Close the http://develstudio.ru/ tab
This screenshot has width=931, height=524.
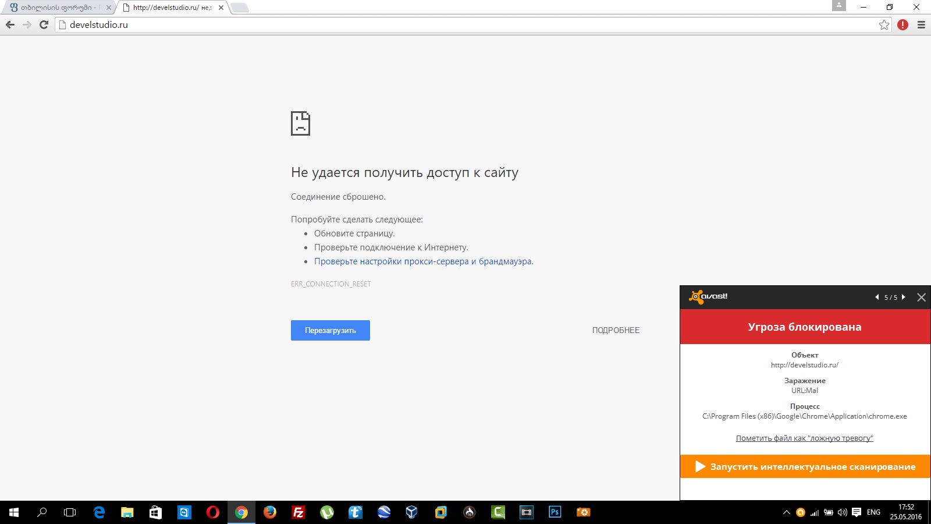coord(221,8)
